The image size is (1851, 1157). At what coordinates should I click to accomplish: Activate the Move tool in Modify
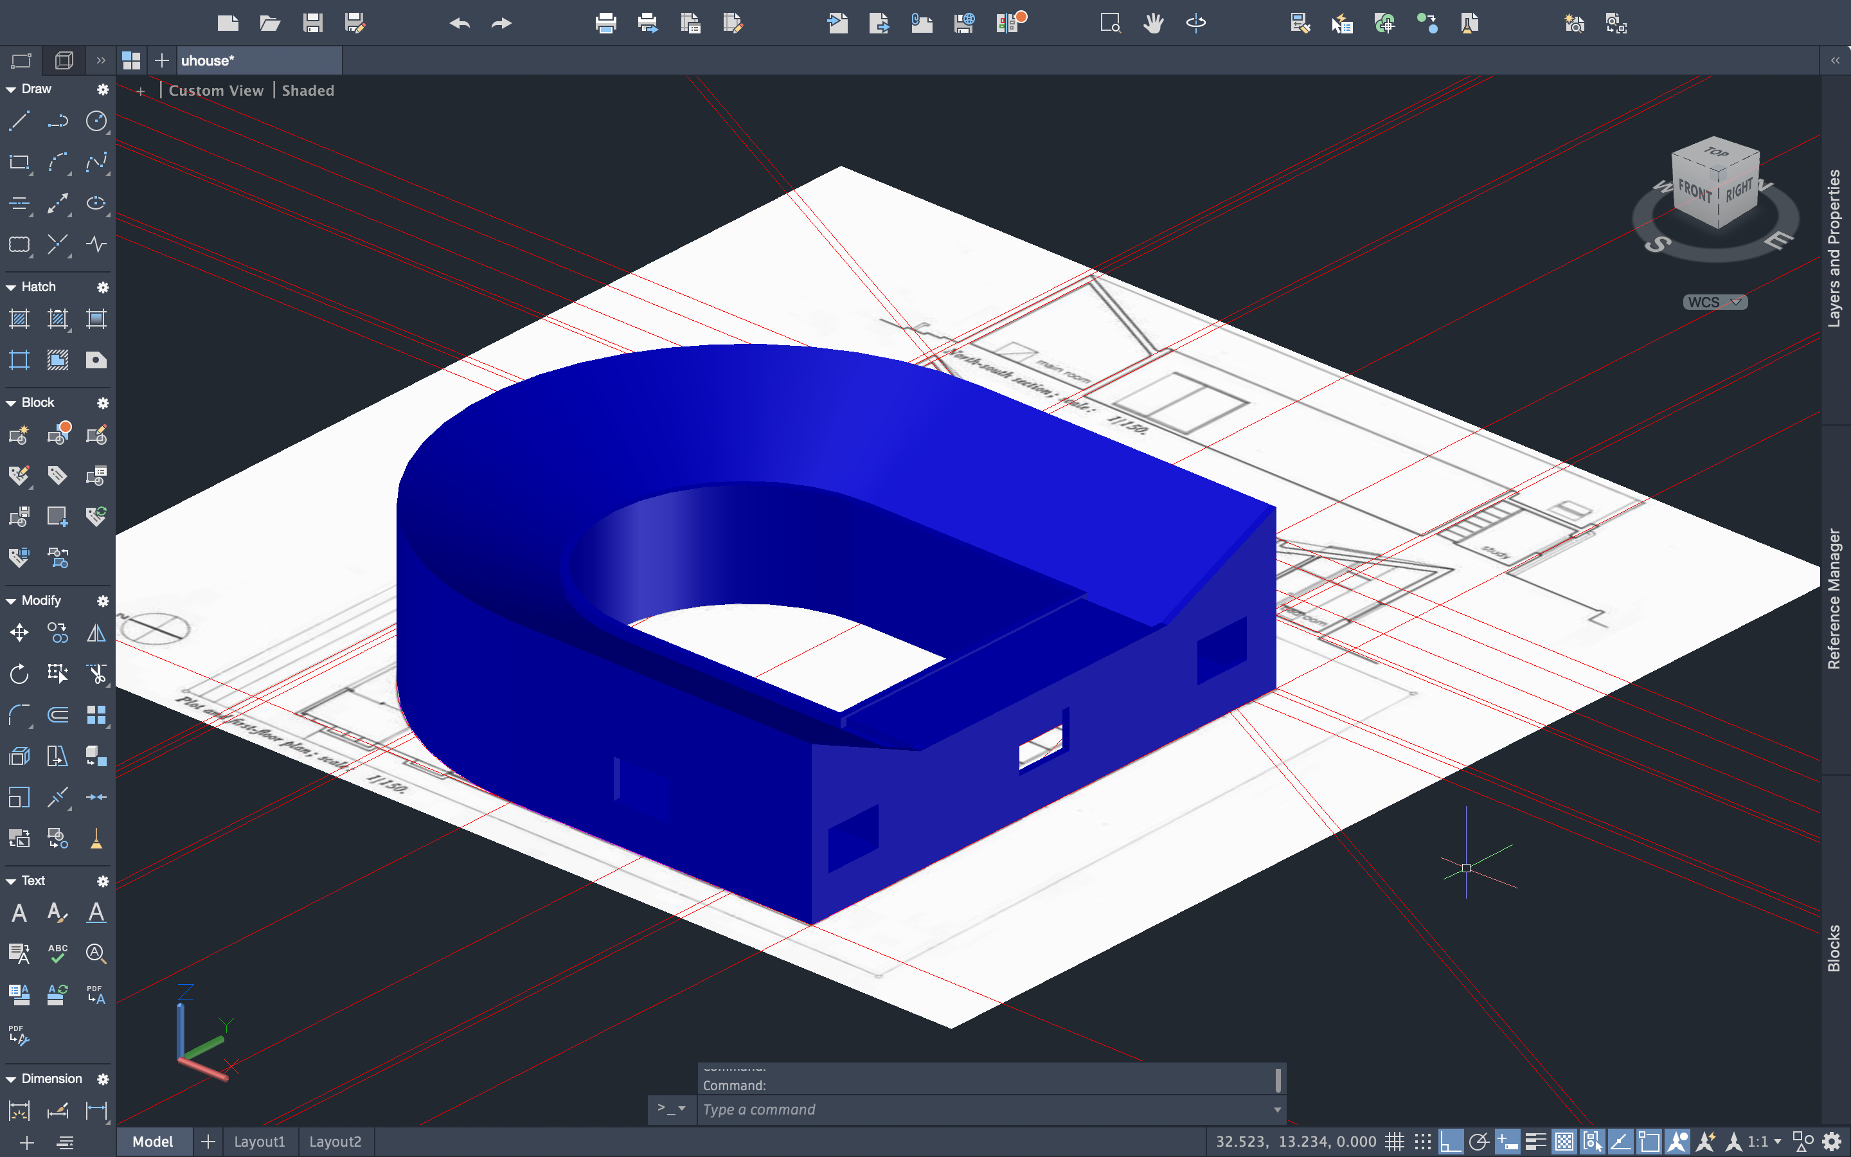[19, 633]
